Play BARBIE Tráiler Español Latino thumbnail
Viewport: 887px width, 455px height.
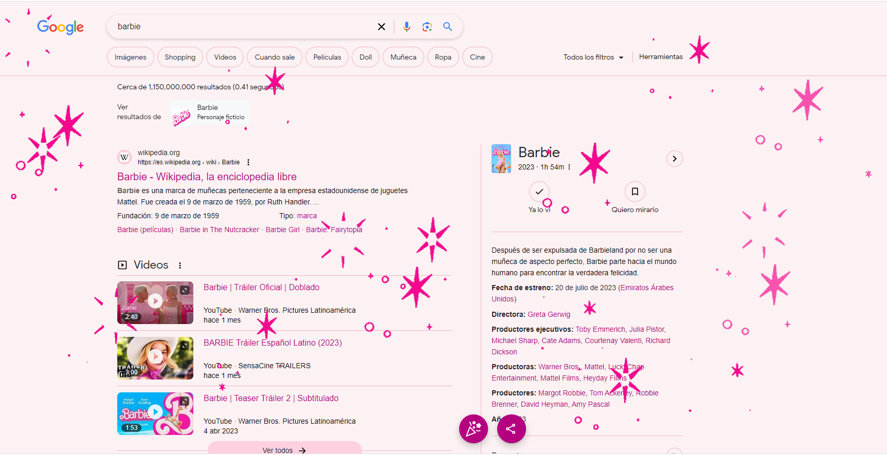click(x=155, y=358)
